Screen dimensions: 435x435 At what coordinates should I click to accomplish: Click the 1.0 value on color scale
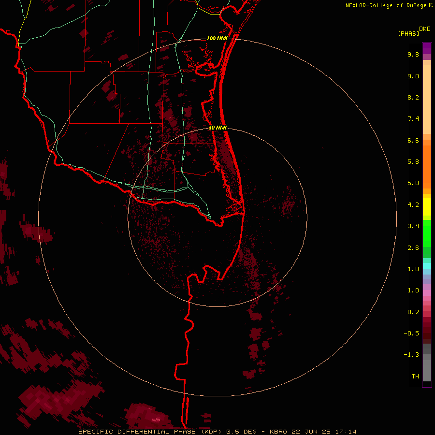pyautogui.click(x=413, y=290)
